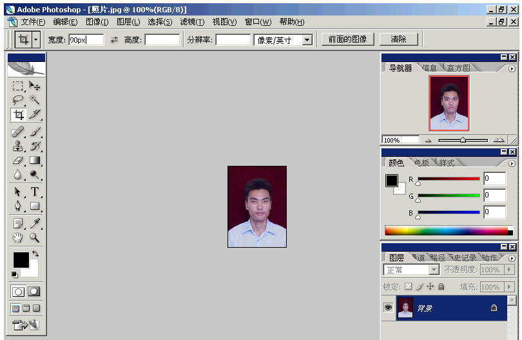
Task: Select the Lasso tool
Action: [18, 100]
